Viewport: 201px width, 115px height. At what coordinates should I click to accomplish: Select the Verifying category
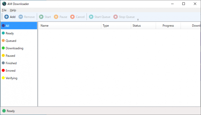point(19,78)
